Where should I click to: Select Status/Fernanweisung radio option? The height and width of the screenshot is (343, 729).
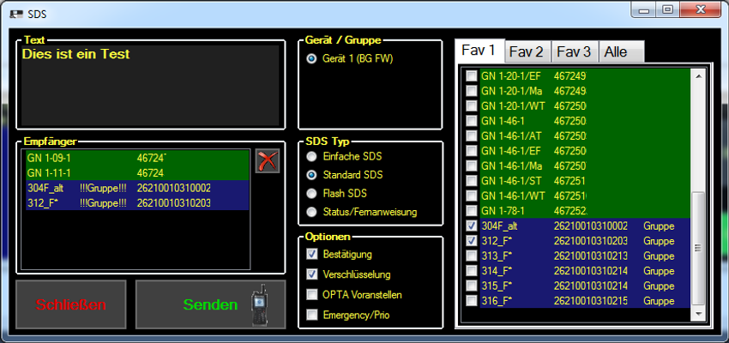click(312, 211)
